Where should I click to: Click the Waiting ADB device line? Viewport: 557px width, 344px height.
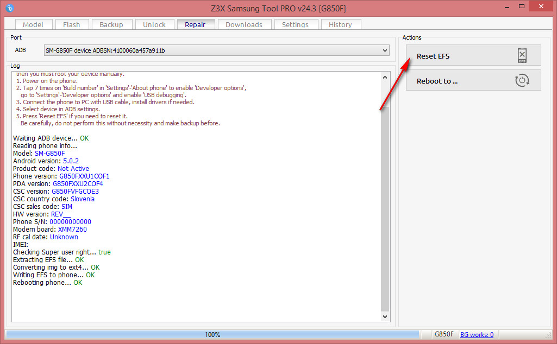coord(51,138)
